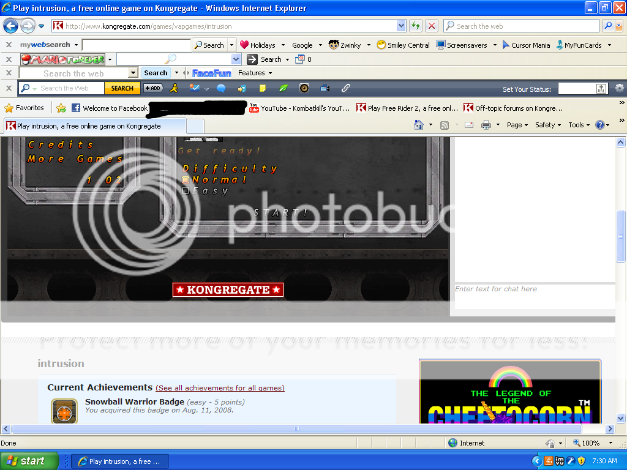Select the Normal difficulty checkbox
The height and width of the screenshot is (470, 627).
pos(186,180)
